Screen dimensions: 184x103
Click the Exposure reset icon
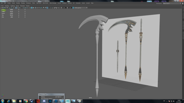(62, 8)
